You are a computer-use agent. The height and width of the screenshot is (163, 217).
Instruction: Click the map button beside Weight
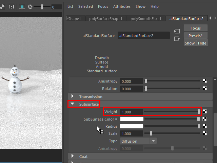(x=205, y=111)
